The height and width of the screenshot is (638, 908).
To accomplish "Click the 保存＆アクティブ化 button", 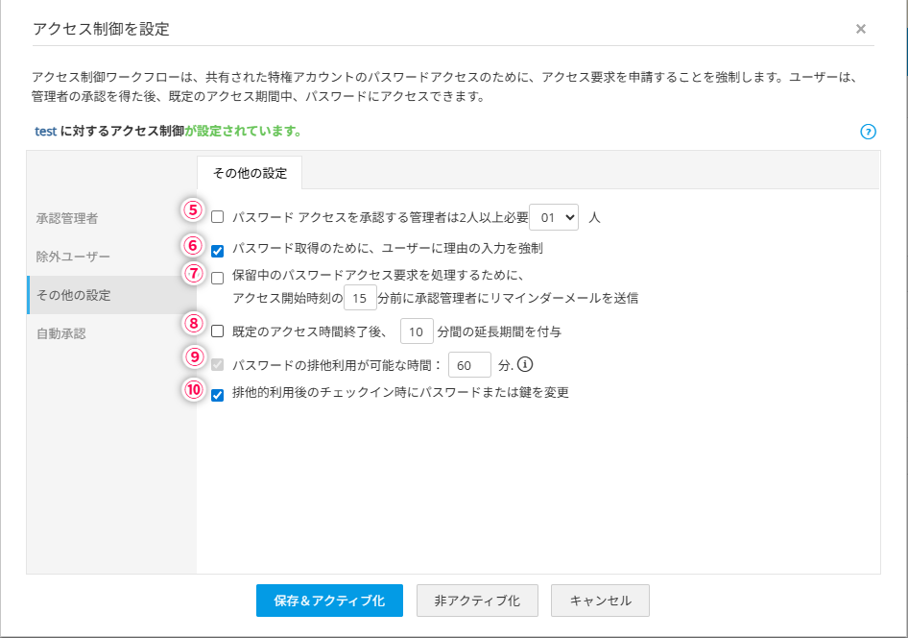I will click(329, 601).
